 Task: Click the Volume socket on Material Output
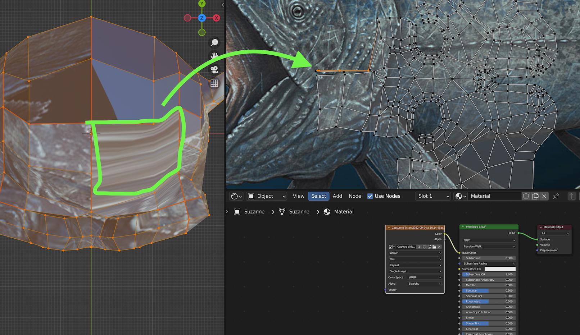coord(537,245)
